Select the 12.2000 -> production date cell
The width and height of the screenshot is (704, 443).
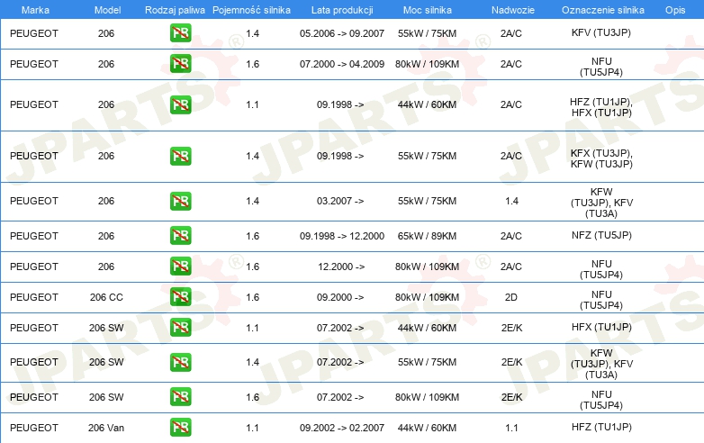click(341, 267)
